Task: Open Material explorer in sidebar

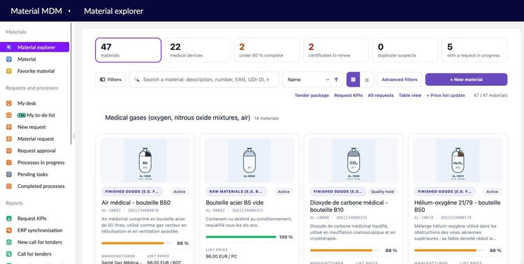Action: (34, 47)
